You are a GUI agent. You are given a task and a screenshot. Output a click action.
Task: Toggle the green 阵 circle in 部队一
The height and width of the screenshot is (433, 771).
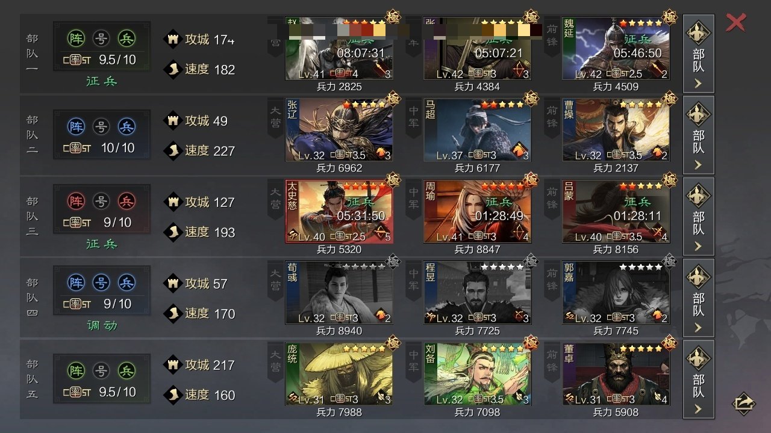76,38
